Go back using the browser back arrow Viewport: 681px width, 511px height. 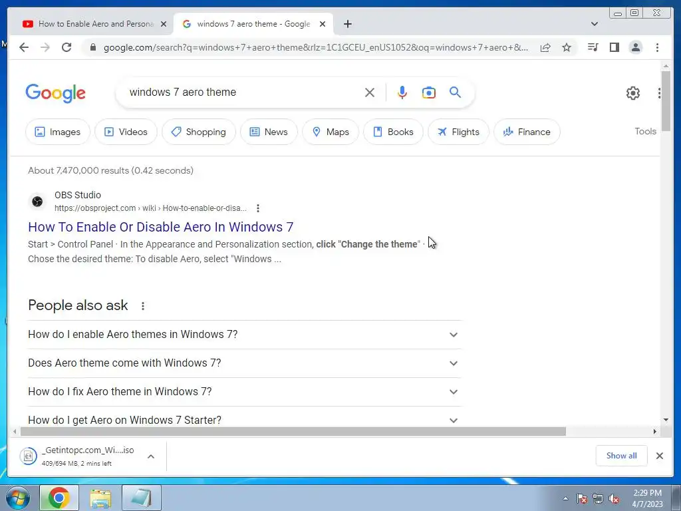24,47
